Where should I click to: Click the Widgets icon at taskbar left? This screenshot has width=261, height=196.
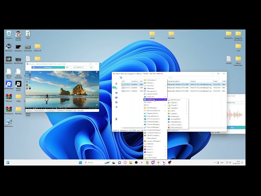coord(8,163)
